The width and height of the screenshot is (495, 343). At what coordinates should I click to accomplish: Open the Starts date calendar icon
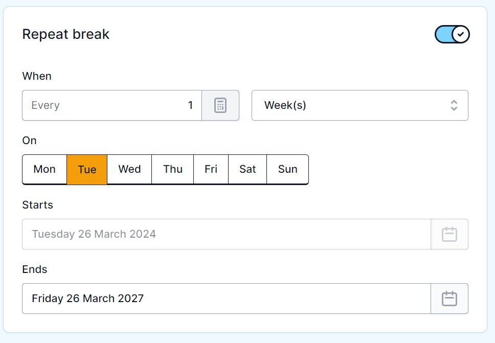[449, 234]
